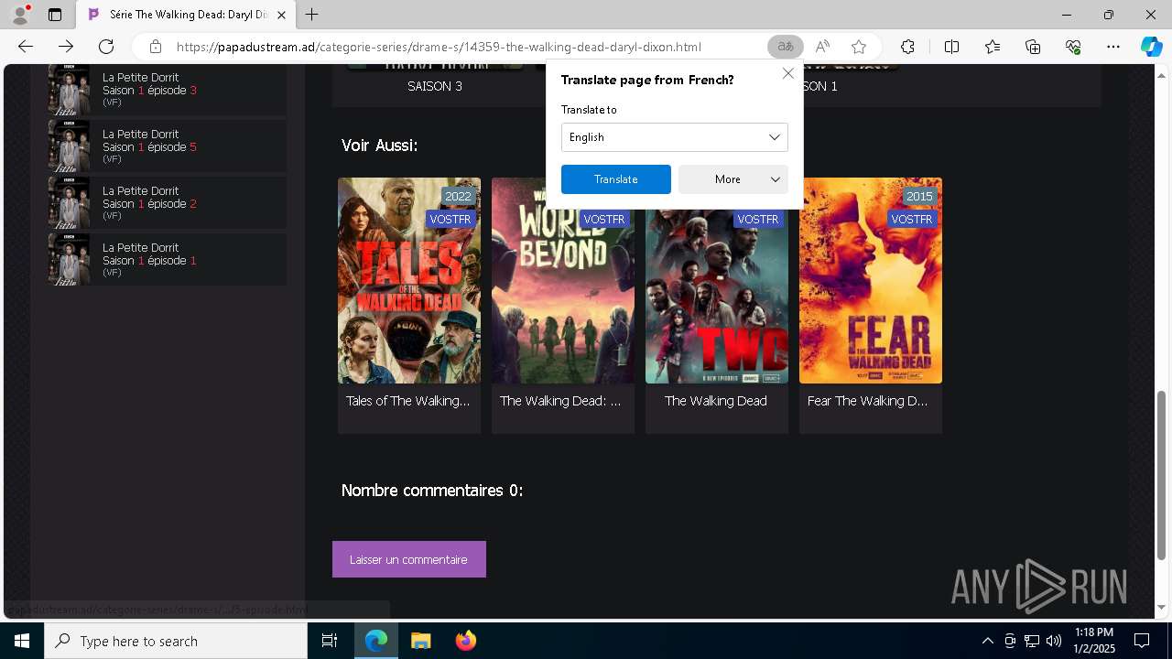Click The Walking Dead: ... title

(560, 401)
